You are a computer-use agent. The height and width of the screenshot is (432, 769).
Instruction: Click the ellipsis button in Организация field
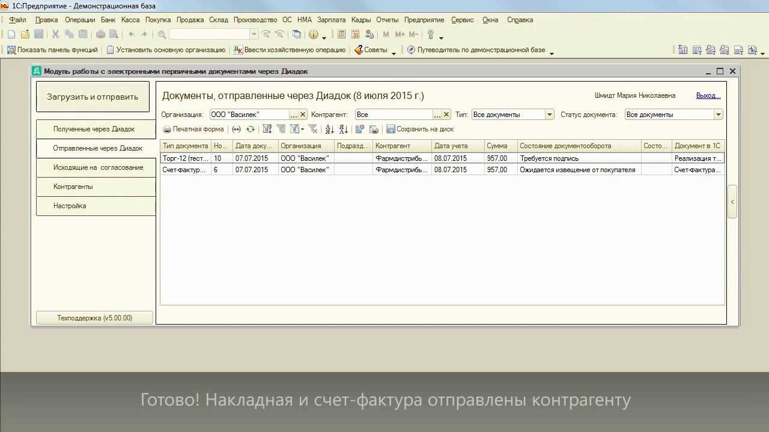(x=294, y=115)
